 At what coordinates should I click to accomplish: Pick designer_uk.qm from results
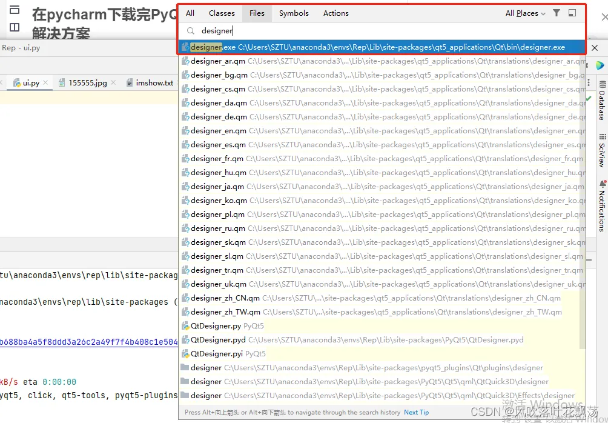[382, 284]
